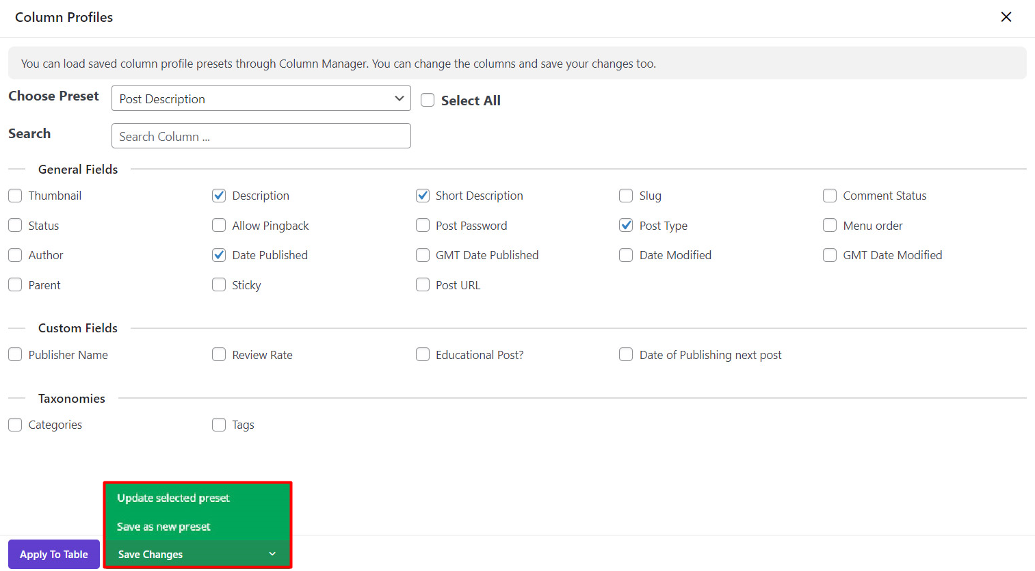1035x571 pixels.
Task: Enable the Date of Publishing next post checkbox
Action: coord(626,354)
